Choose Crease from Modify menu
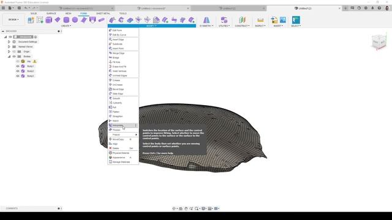Image resolution: width=392 pixels, height=220 pixels. [x=123, y=80]
